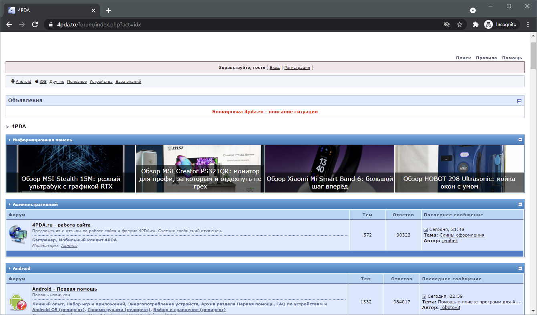
Task: Open the Устройства navigation menu
Action: tap(101, 82)
